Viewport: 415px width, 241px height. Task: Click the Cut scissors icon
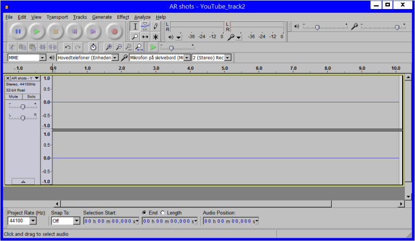12,47
